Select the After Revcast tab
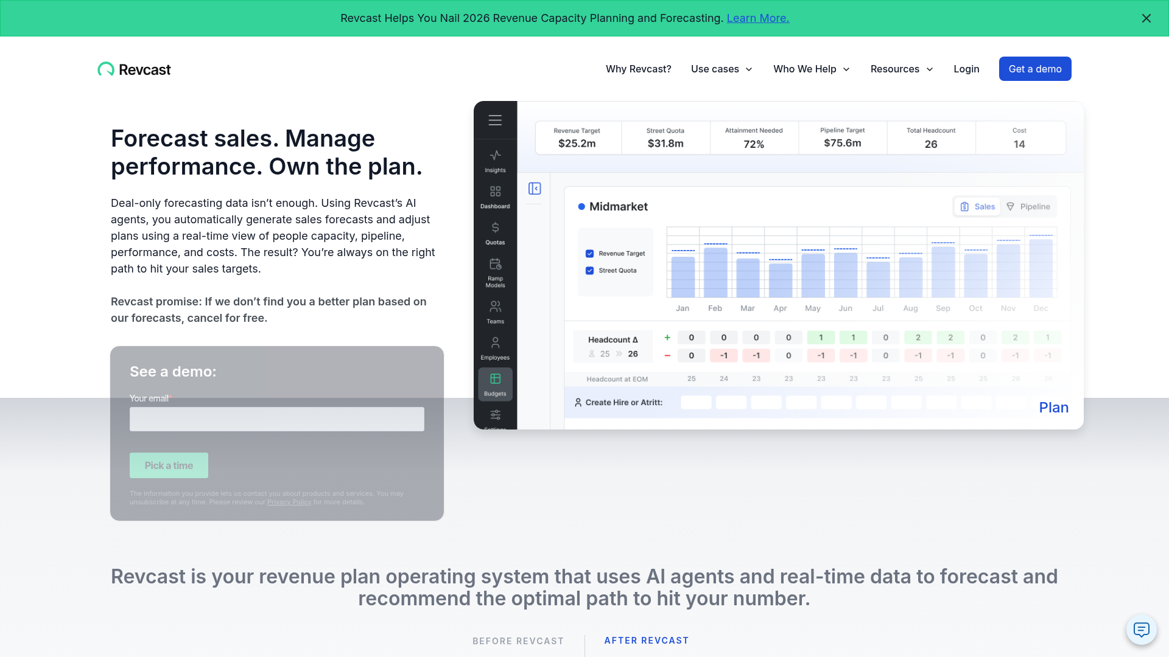 646,641
